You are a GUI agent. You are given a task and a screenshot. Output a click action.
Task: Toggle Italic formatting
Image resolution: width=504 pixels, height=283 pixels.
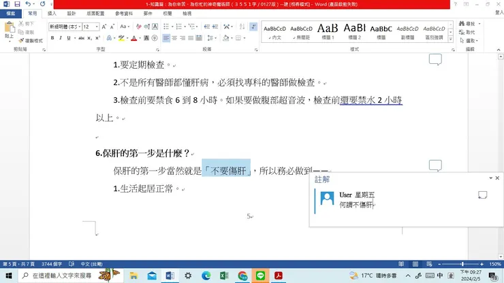(x=61, y=38)
